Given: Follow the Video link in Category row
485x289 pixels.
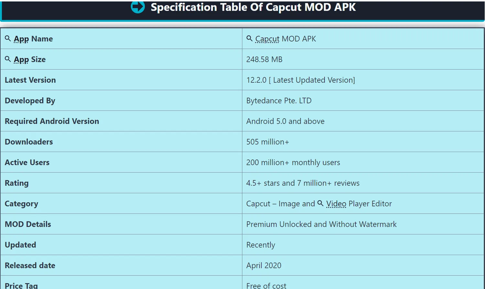Looking at the screenshot, I should click(336, 204).
